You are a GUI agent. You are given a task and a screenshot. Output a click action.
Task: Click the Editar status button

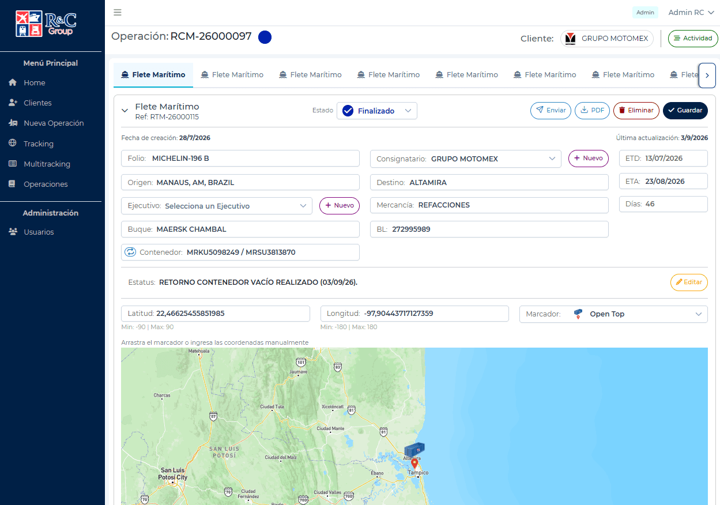point(689,282)
